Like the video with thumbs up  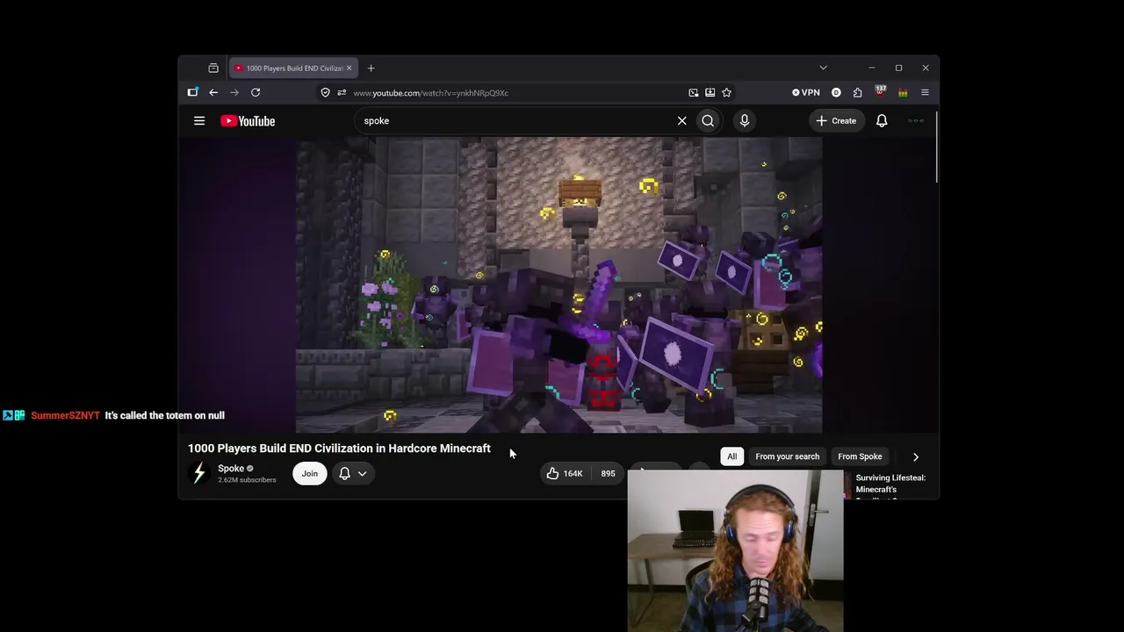(565, 473)
